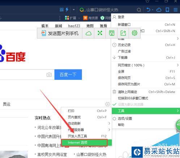The height and width of the screenshot is (158, 180).
Task: Click the search engine logo in search box
Action: pyautogui.click(x=82, y=10)
